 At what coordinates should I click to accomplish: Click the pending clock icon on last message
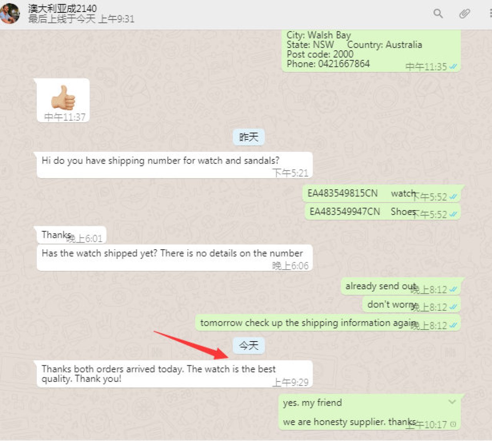point(453,424)
